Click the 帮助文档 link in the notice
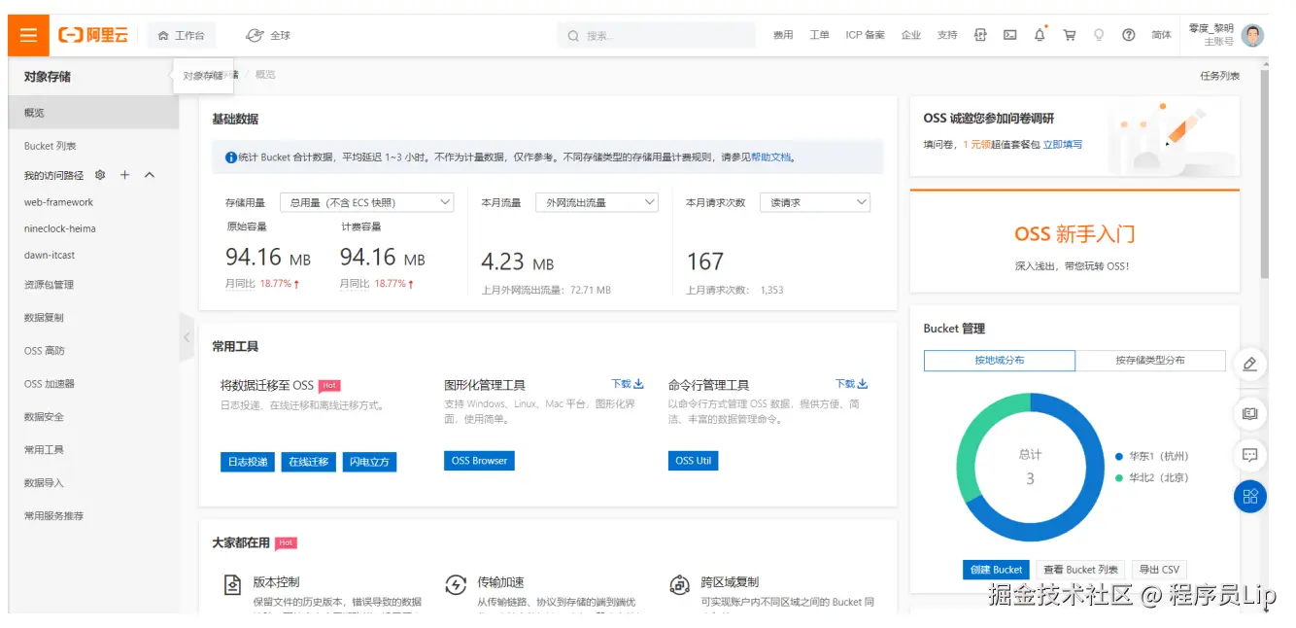Viewport: 1296px width, 628px height. tap(770, 157)
